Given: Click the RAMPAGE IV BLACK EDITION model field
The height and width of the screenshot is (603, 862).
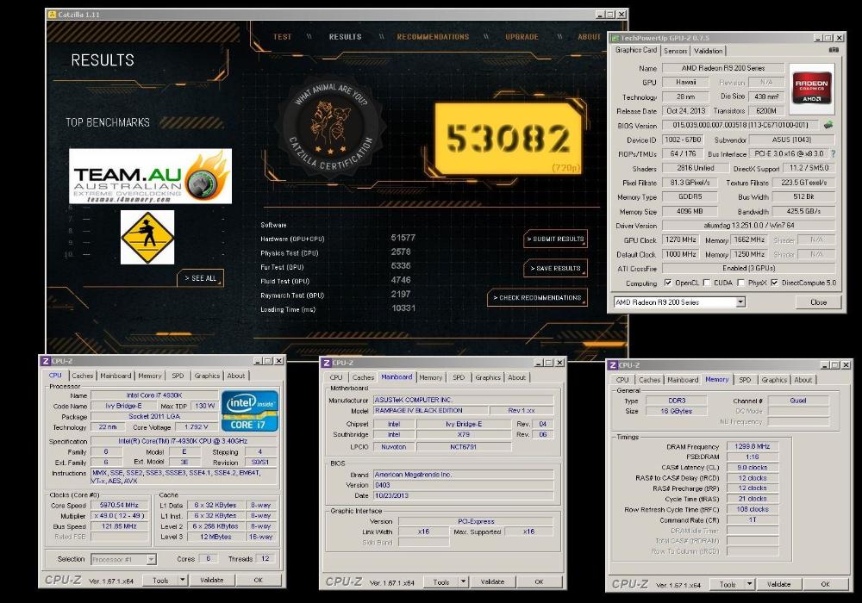Looking at the screenshot, I should 430,410.
